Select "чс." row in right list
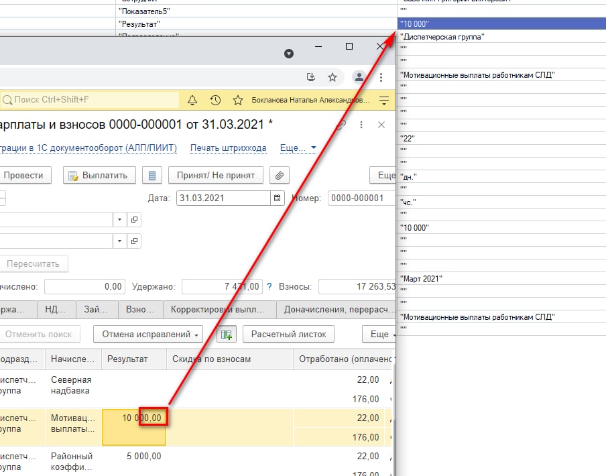This screenshot has height=476, width=606. [x=501, y=202]
